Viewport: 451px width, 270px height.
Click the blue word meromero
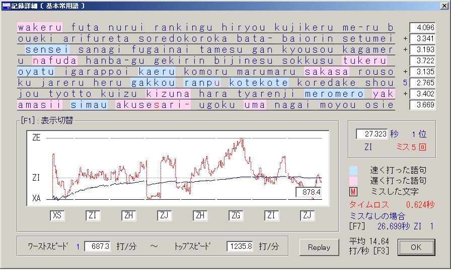[334, 94]
